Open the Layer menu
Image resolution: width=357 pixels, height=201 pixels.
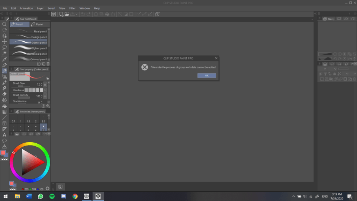coord(40,8)
